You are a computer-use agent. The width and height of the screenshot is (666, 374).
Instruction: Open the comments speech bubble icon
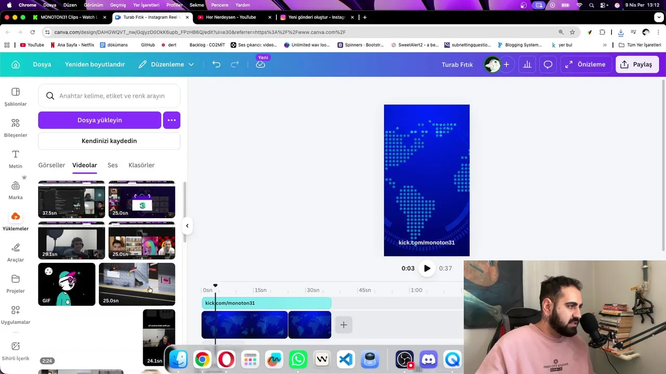tap(548, 64)
